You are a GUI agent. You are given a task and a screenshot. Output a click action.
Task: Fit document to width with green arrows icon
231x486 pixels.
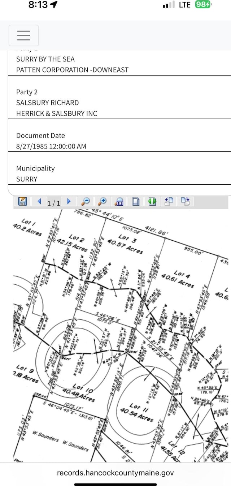(x=152, y=202)
